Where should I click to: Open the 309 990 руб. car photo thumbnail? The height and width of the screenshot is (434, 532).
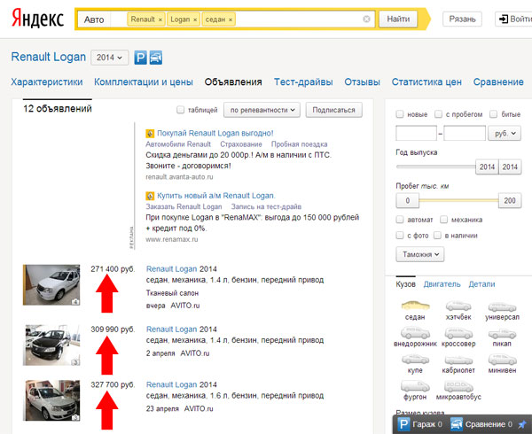pyautogui.click(x=51, y=345)
